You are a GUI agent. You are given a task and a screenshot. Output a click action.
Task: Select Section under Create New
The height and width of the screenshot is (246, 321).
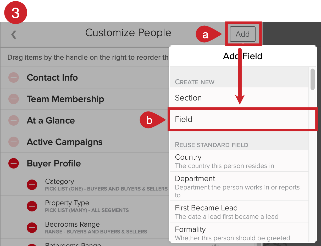(239, 98)
